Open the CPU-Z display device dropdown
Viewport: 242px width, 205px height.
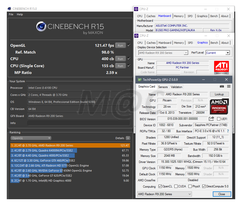pyautogui.click(x=163, y=53)
